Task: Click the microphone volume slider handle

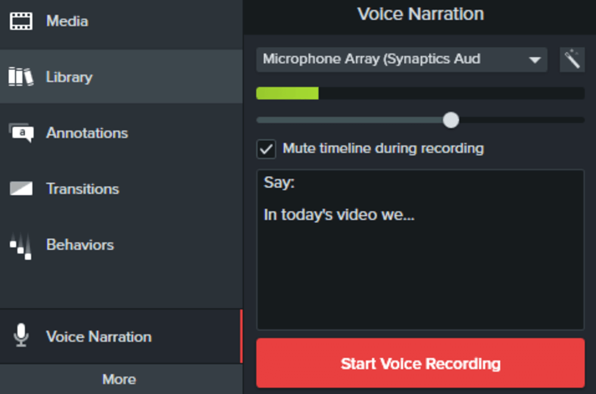Action: pos(451,120)
